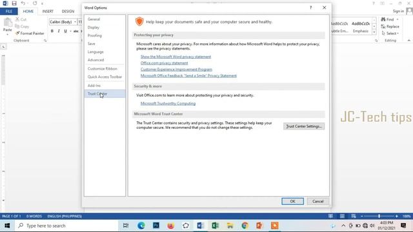Click zoom in plus button
Image resolution: width=413 pixels, height=232 pixels.
(x=396, y=217)
